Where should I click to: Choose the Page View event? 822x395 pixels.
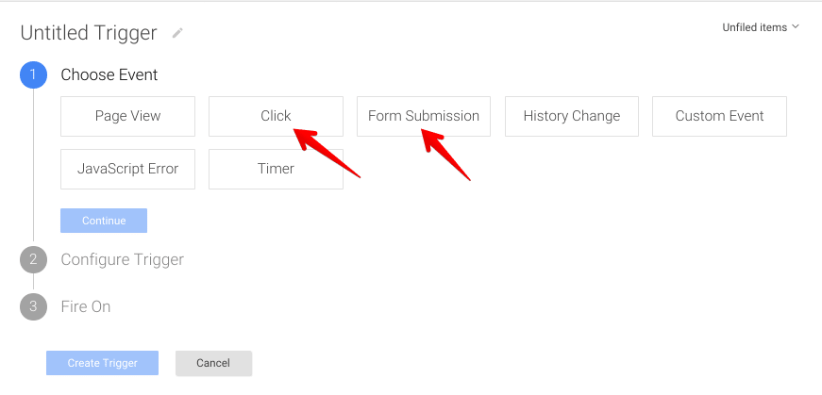point(128,116)
